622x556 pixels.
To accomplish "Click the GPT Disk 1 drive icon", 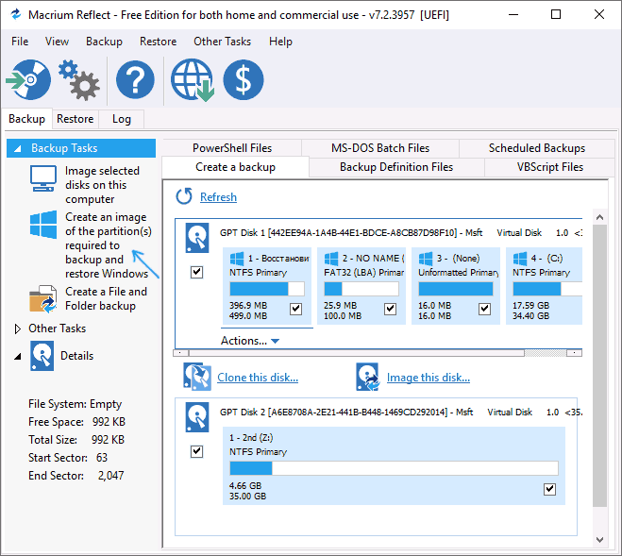I will pos(197,238).
